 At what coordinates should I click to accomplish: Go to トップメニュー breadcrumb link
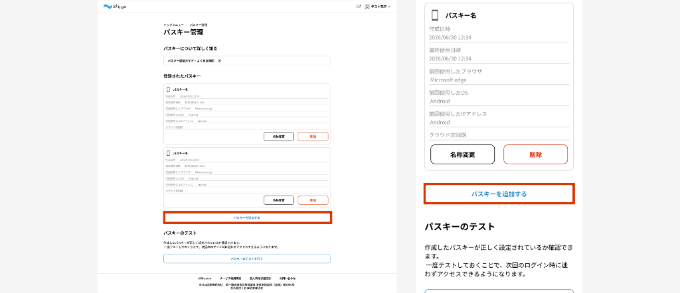[174, 25]
